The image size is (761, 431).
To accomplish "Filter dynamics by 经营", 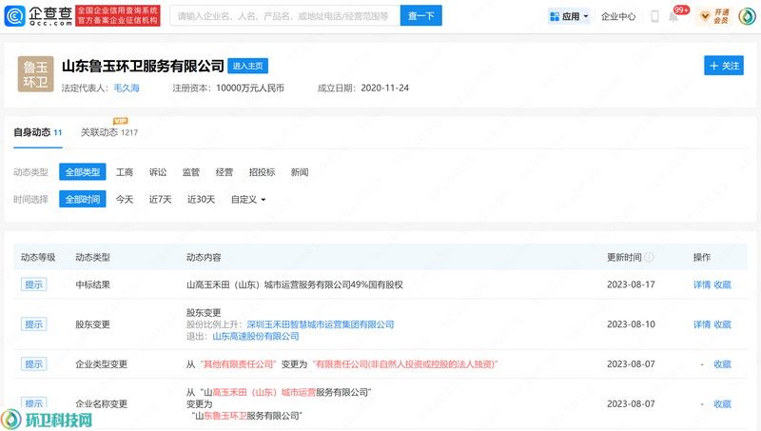I will pyautogui.click(x=224, y=172).
